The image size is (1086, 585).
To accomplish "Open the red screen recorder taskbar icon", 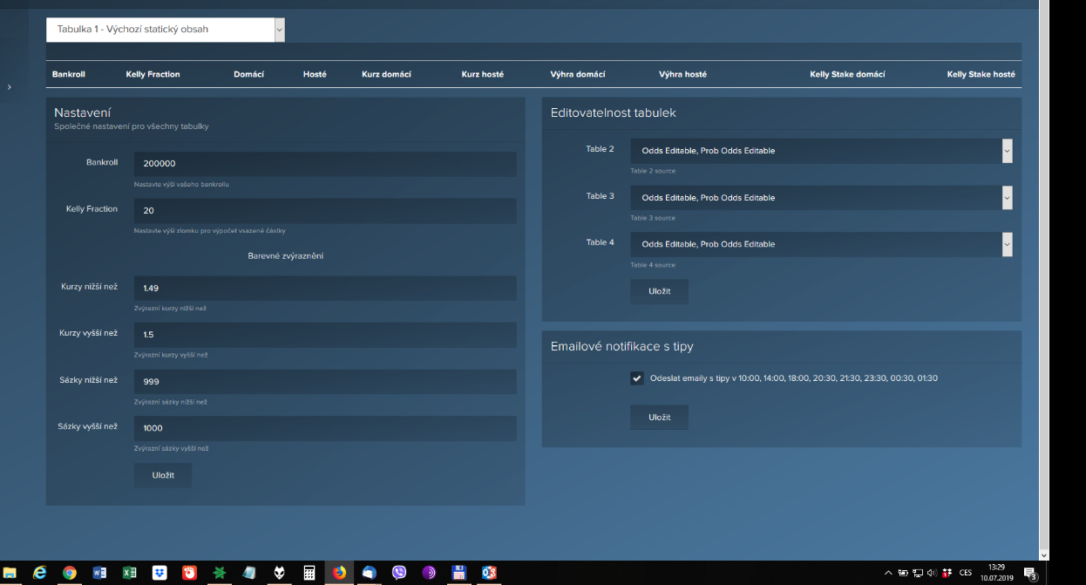I will [189, 573].
